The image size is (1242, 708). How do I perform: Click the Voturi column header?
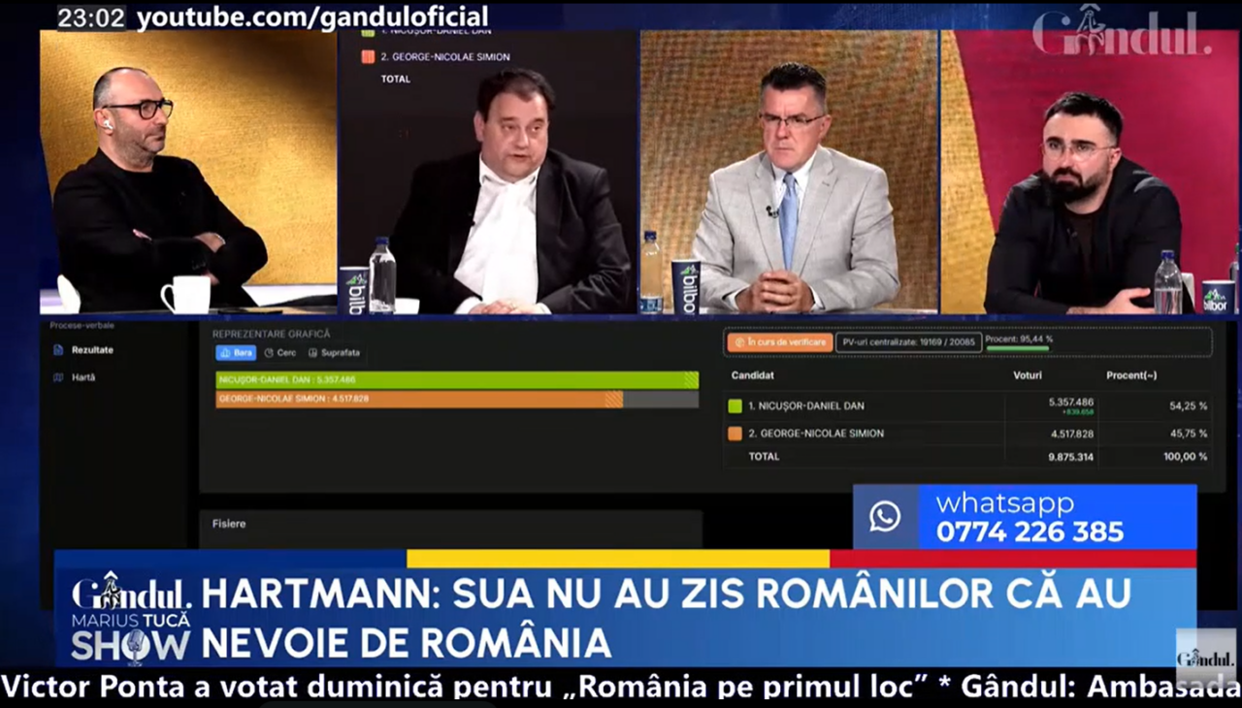[1028, 375]
